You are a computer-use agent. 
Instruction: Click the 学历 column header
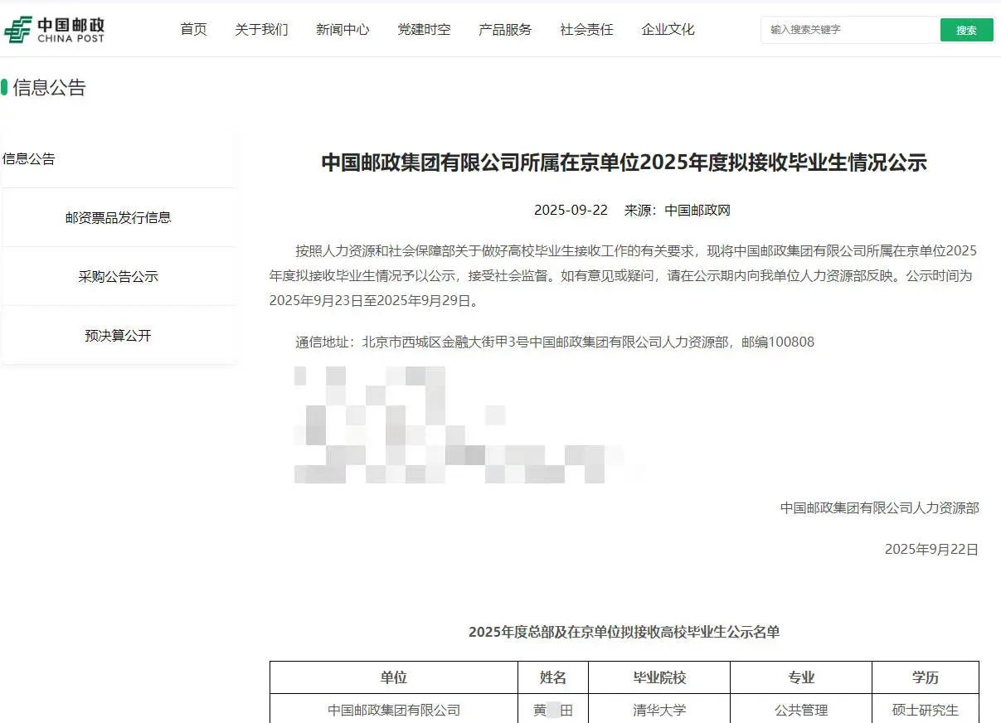coord(926,677)
